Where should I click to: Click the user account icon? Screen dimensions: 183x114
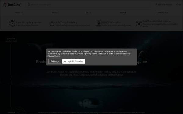[x=156, y=5]
